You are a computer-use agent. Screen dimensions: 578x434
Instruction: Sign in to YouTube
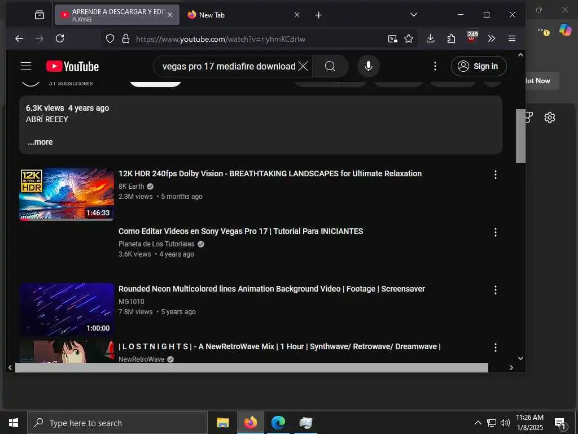click(x=479, y=66)
